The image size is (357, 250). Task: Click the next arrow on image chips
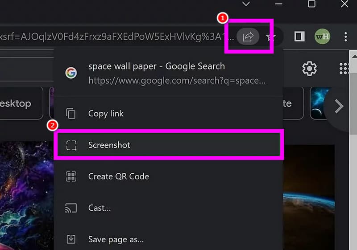[x=339, y=107]
